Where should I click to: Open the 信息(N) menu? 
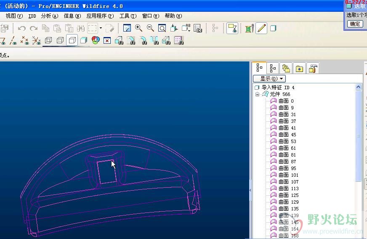pyautogui.click(x=72, y=16)
